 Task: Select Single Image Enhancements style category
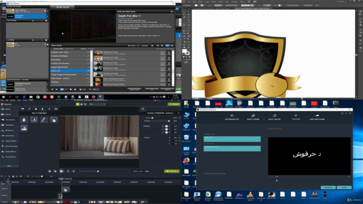coord(70,75)
